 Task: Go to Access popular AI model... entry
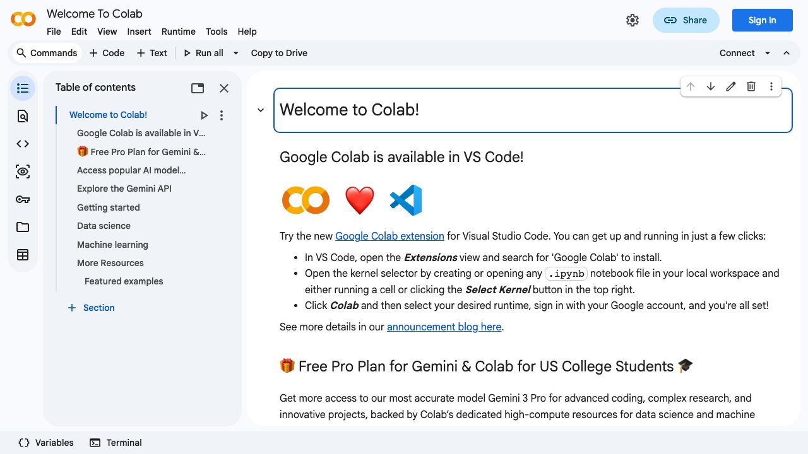click(x=131, y=170)
